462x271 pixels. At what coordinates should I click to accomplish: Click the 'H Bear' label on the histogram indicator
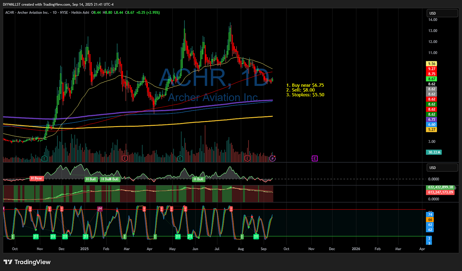36,178
